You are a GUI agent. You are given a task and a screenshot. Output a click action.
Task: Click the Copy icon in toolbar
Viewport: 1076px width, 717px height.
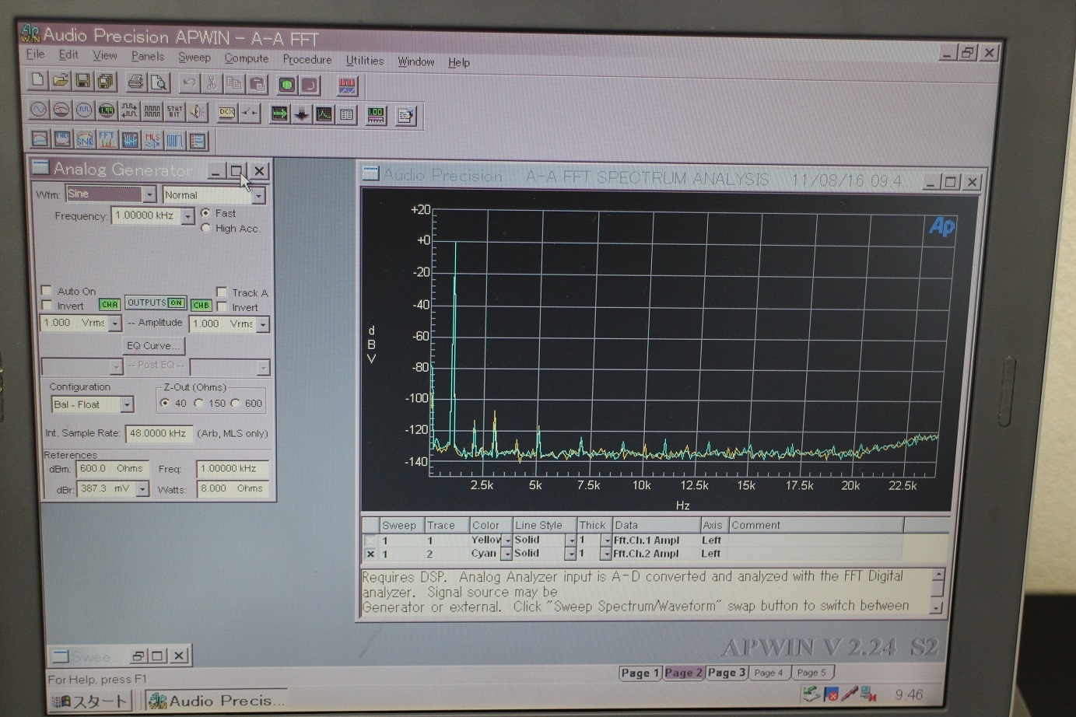[234, 83]
